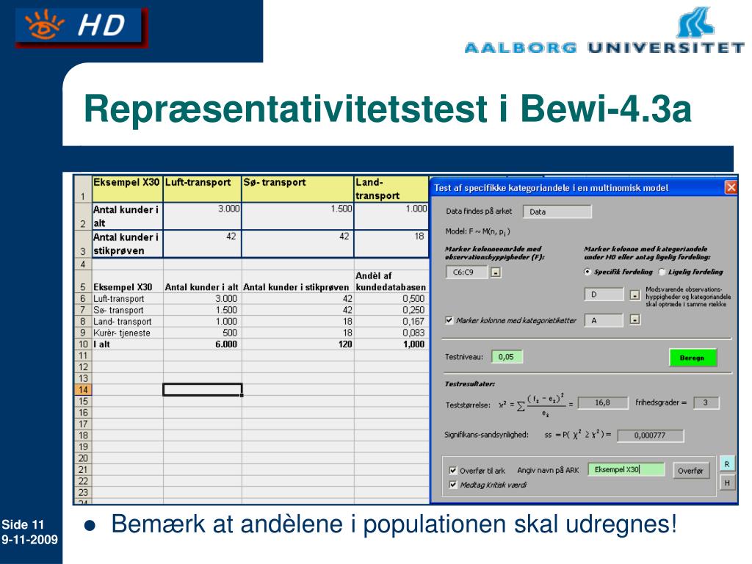752x564 pixels.
Task: Click the 0,083 share cell
Action: 391,333
